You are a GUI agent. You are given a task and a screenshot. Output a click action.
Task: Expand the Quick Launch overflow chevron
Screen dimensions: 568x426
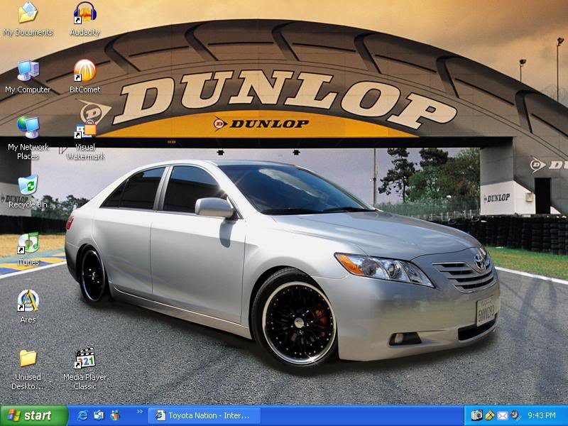[139, 412]
